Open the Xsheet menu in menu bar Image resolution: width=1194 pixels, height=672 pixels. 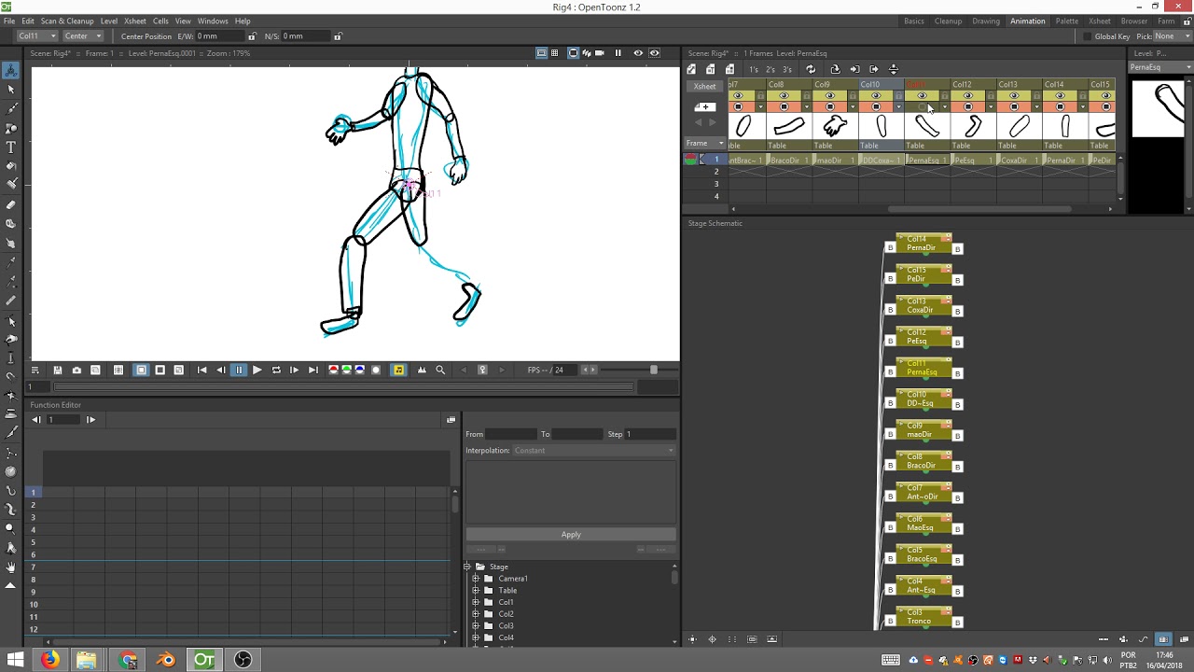(x=135, y=21)
